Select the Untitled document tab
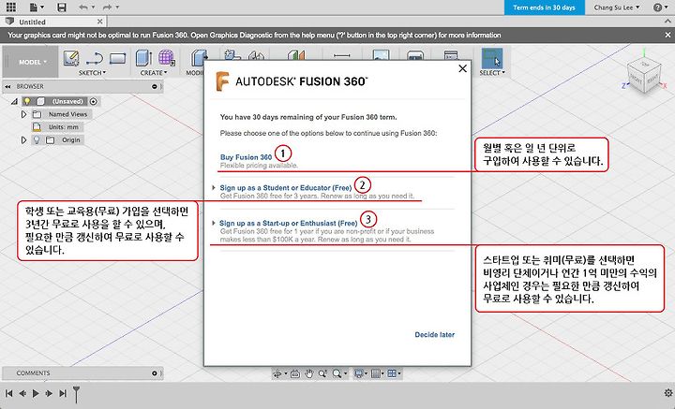The height and width of the screenshot is (409, 675). (x=32, y=22)
